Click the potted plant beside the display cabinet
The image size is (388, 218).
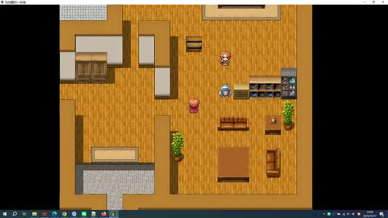pos(287,116)
